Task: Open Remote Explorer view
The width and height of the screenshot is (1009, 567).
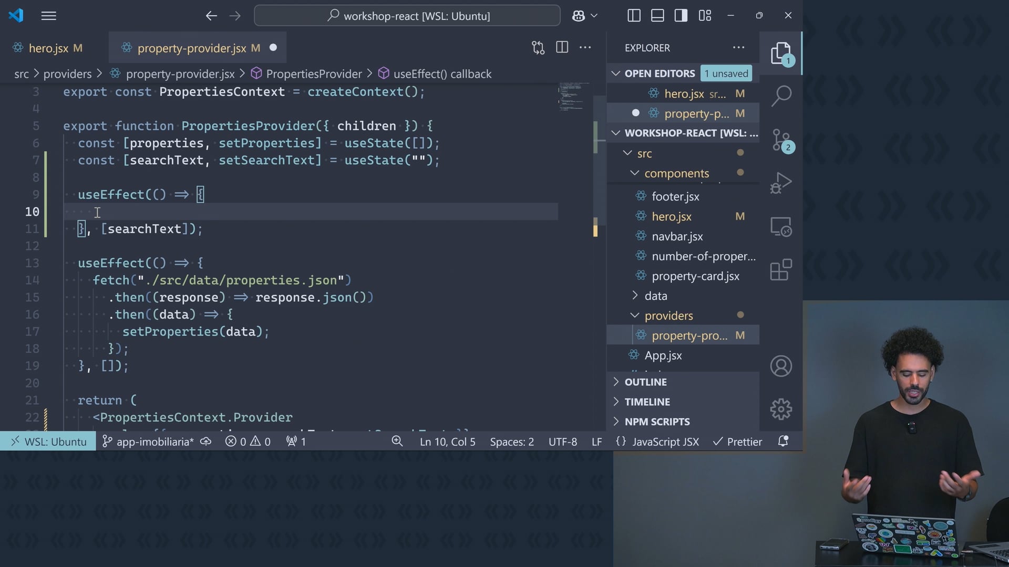Action: [781, 227]
